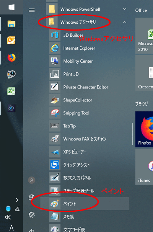The image size is (153, 232).
Task: Click the Print 3D icon
Action: click(55, 74)
